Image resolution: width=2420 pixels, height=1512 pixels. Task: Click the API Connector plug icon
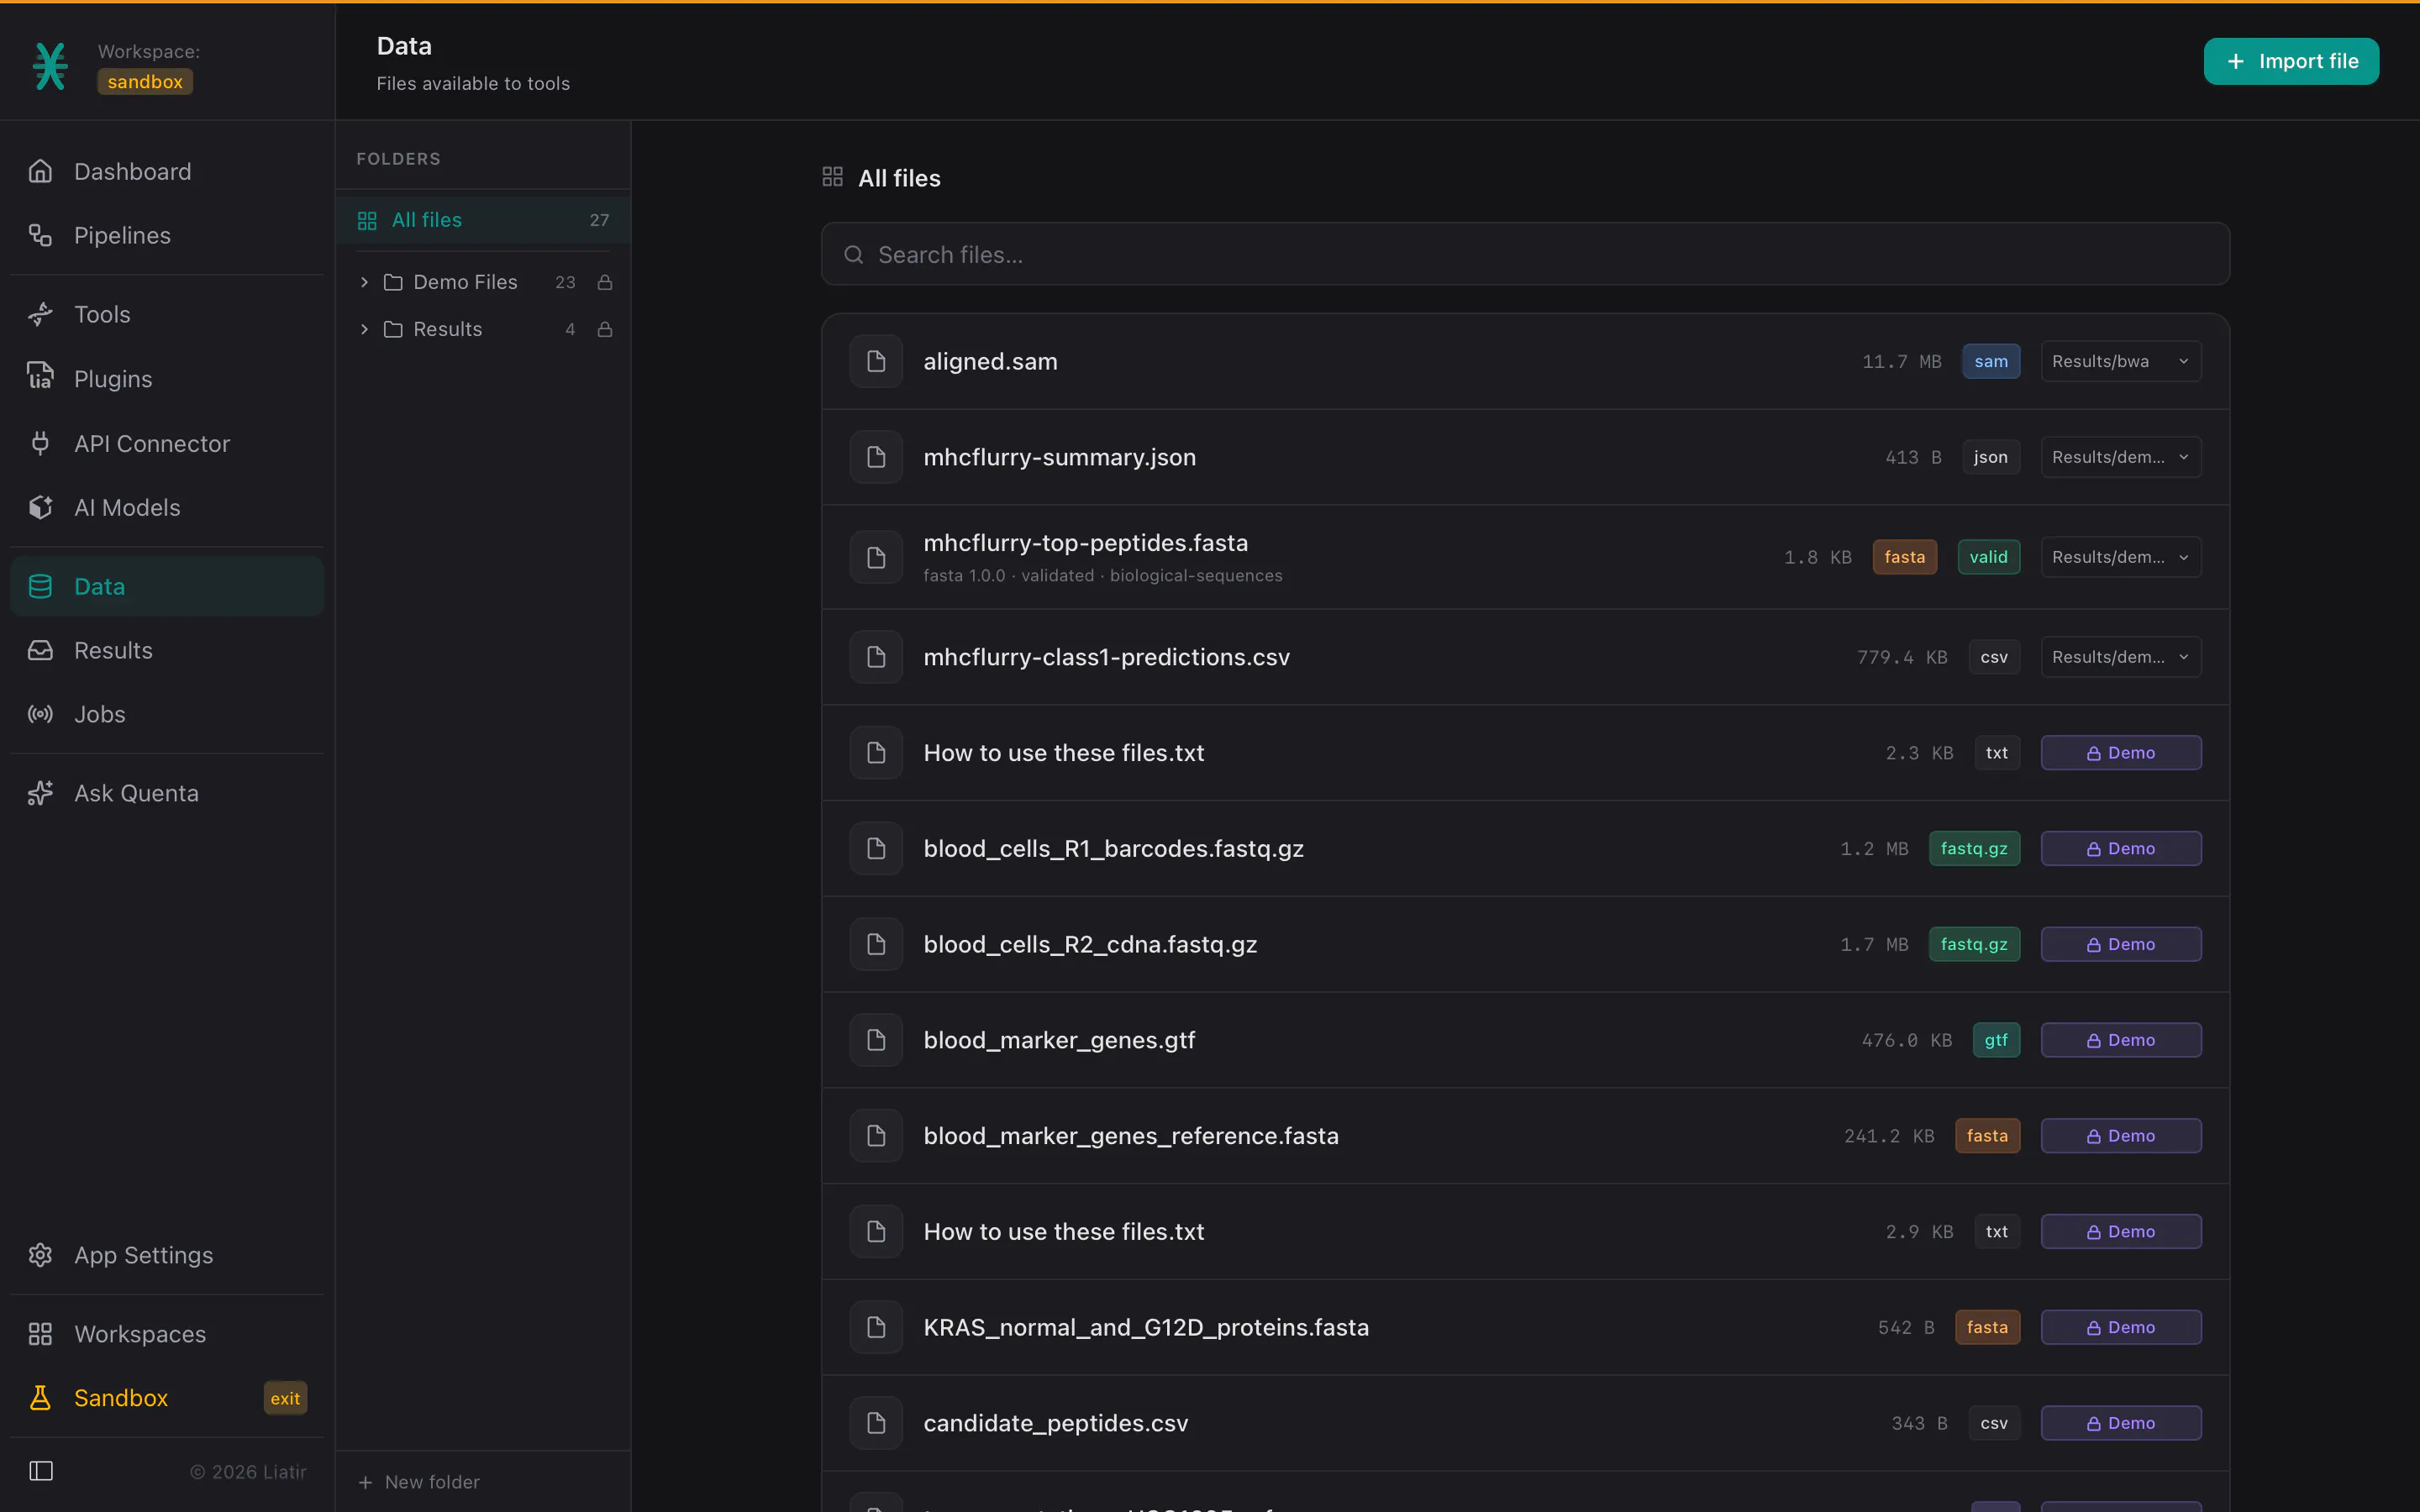(x=40, y=443)
